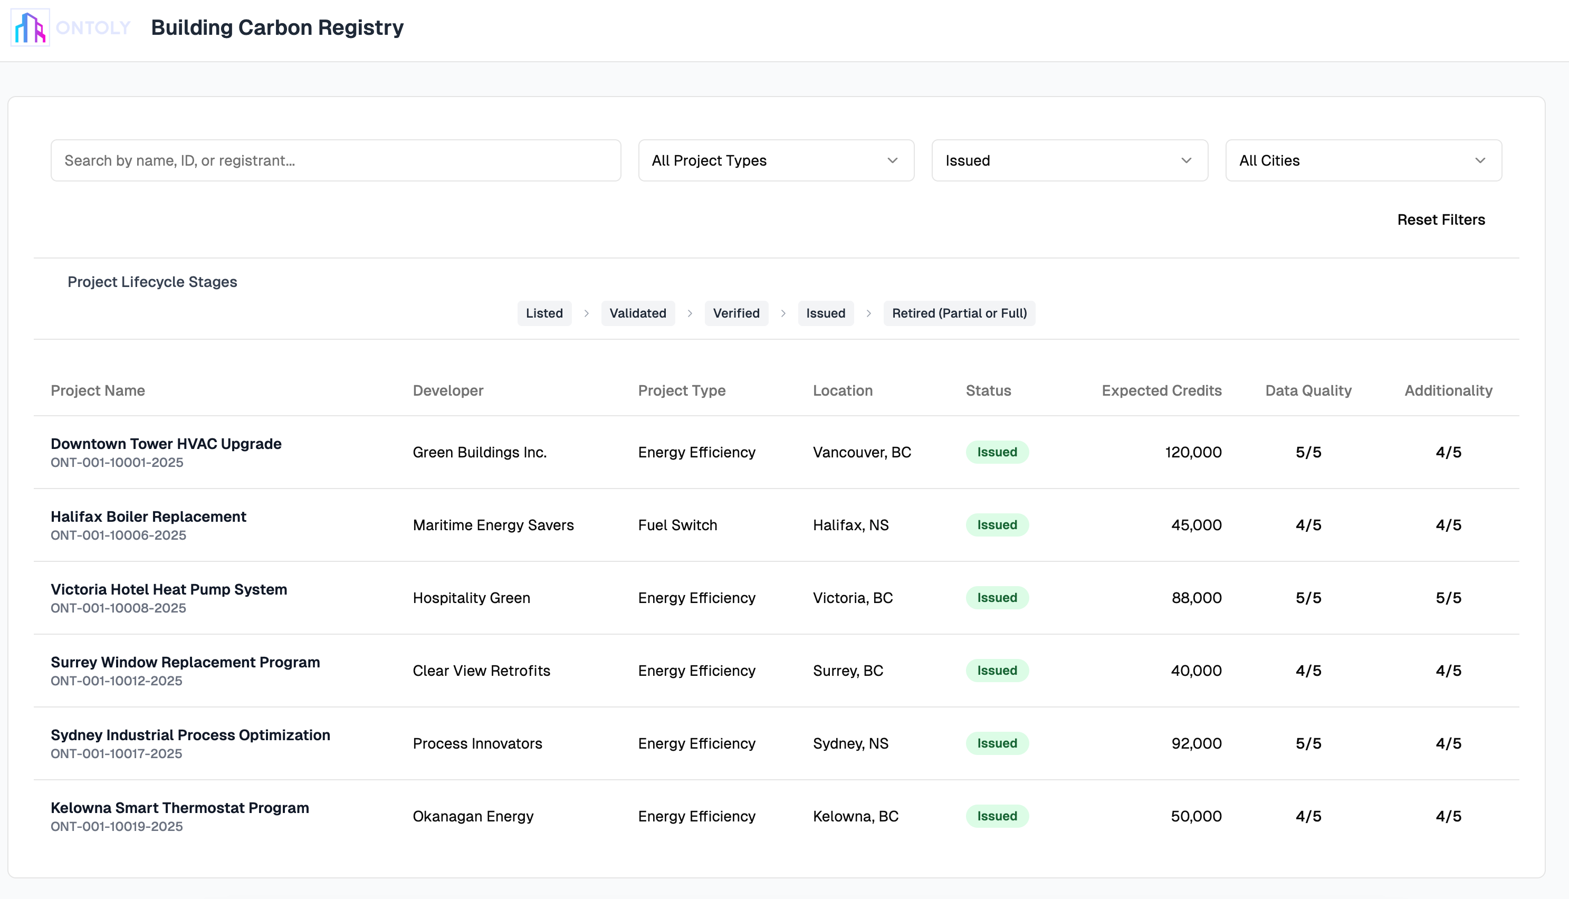Select the Retired (Partial or Full) stage chip
The width and height of the screenshot is (1569, 899).
coord(959,314)
